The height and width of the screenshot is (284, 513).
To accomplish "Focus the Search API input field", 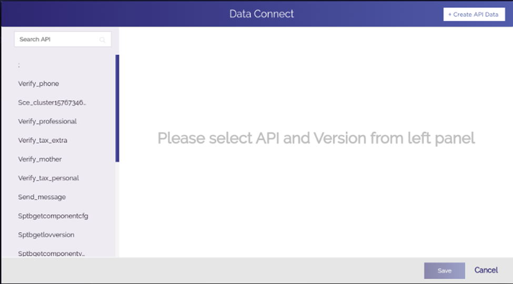I will click(x=63, y=39).
